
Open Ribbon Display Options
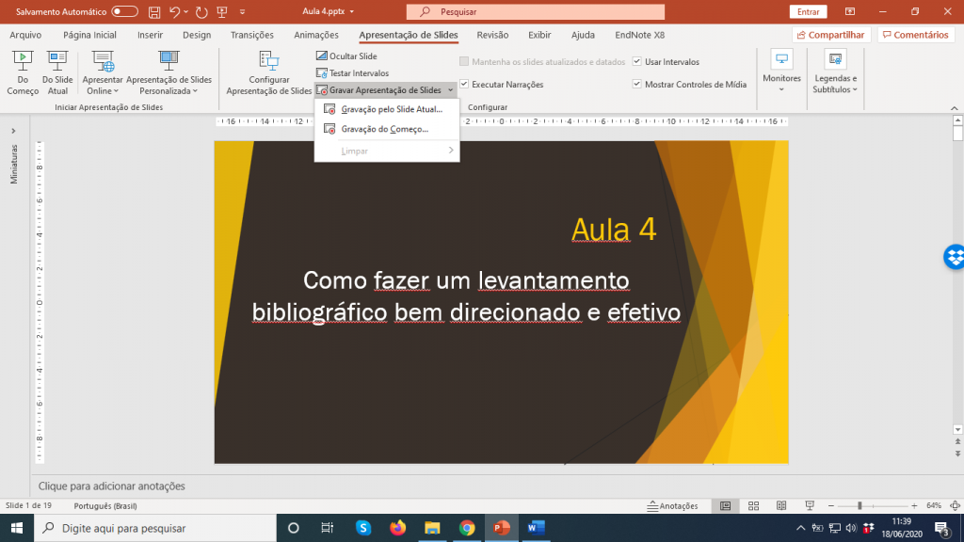(850, 11)
